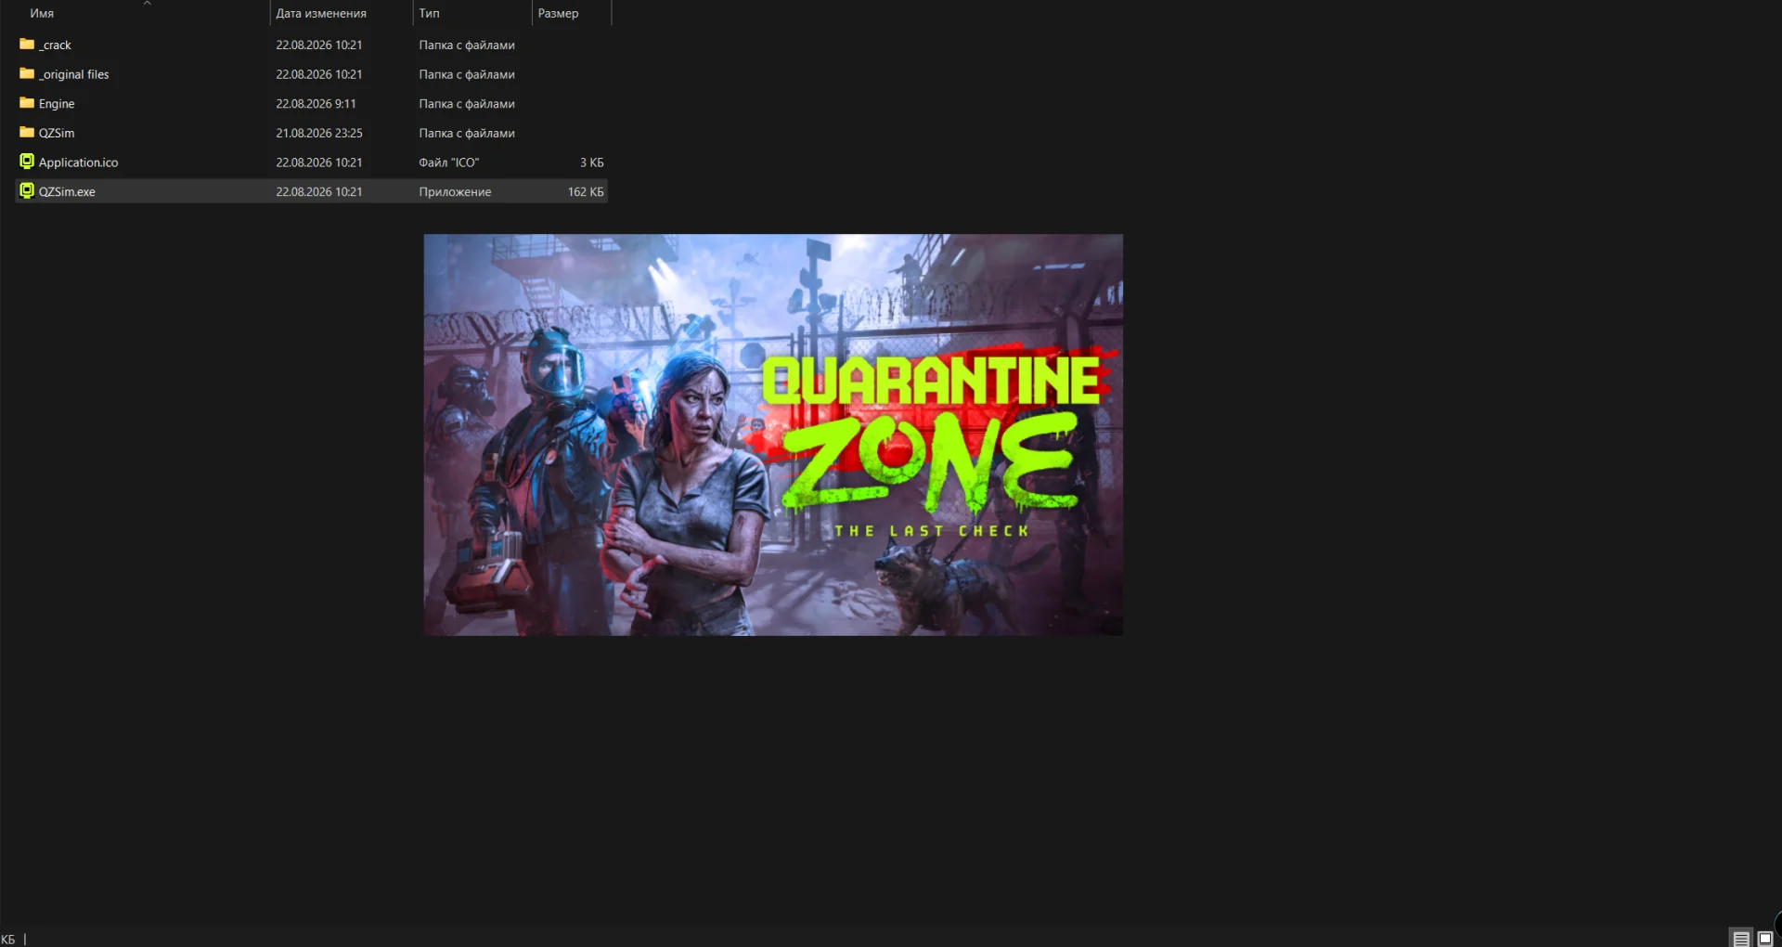Select the _original files folder name

pos(74,74)
